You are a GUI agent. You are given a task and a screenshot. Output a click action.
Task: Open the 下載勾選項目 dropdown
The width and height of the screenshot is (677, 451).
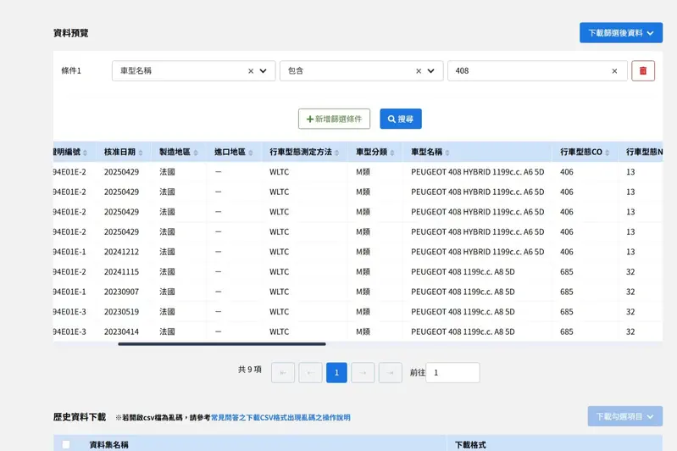tap(624, 416)
